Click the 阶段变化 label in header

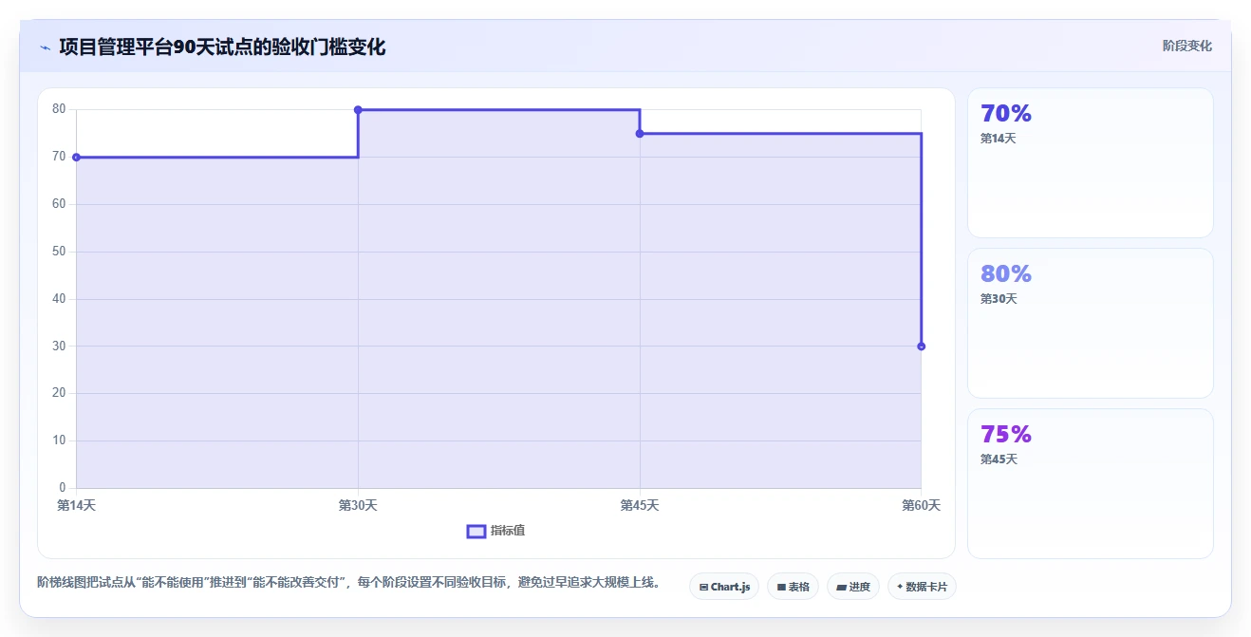coord(1187,46)
